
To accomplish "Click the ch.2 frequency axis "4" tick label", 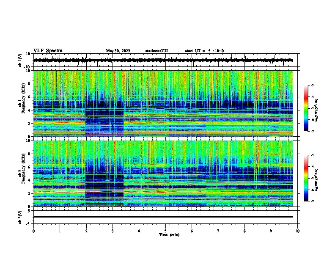I will (30, 180).
